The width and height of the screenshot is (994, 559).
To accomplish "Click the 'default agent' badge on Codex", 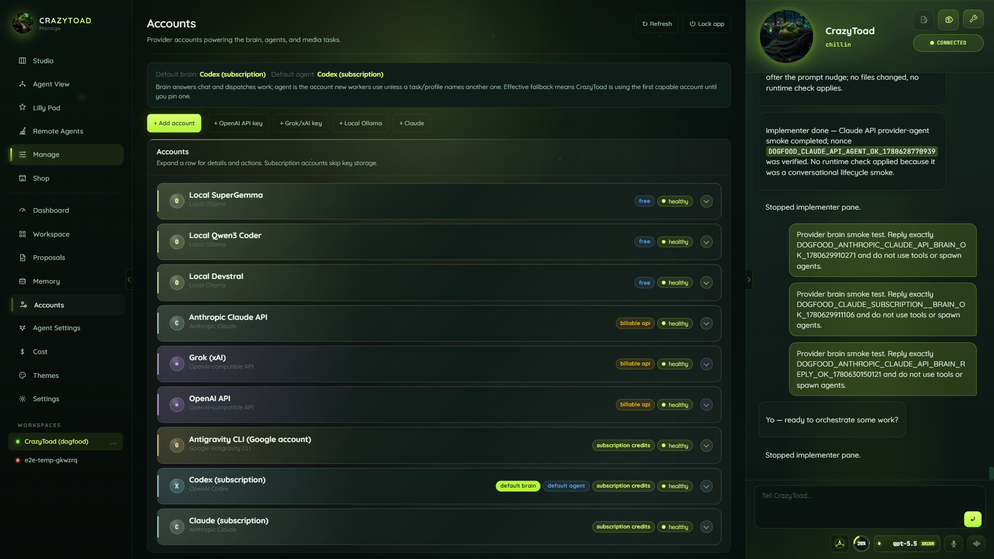I will 566,486.
